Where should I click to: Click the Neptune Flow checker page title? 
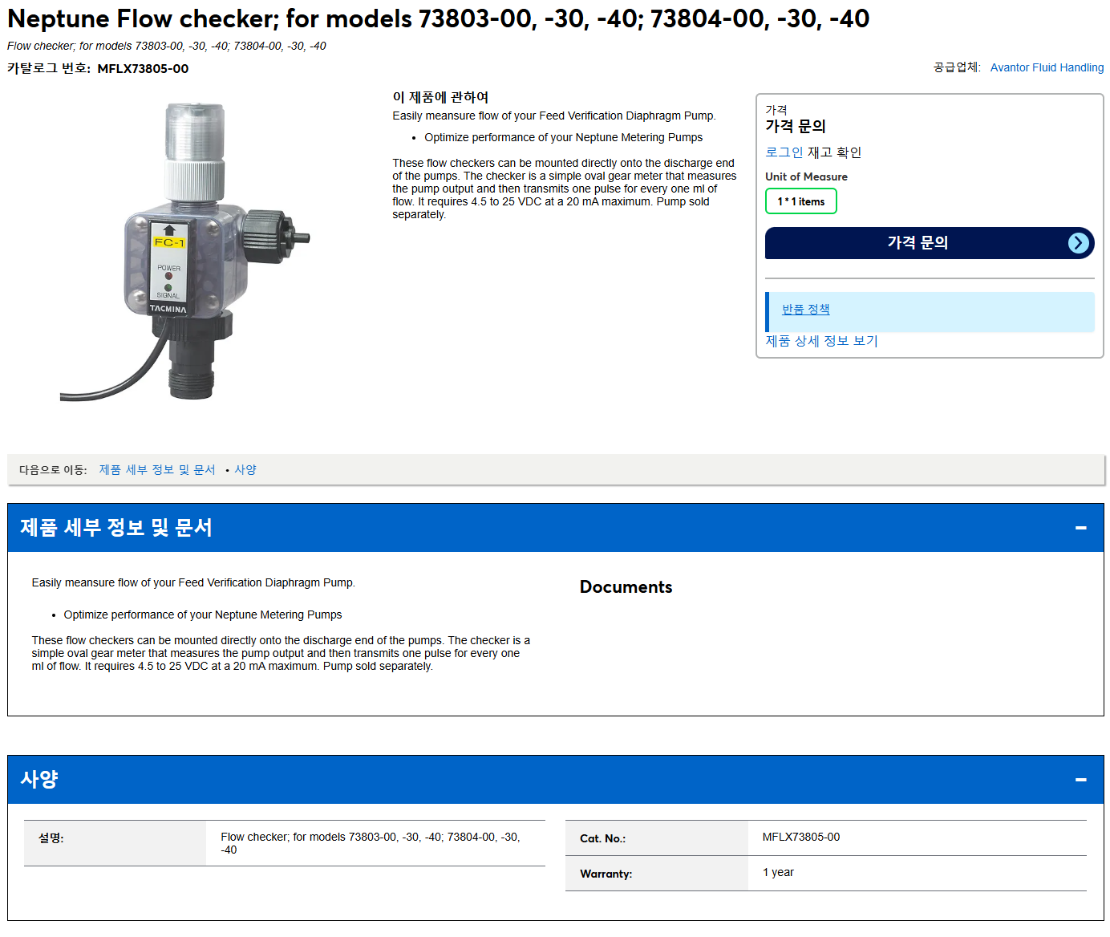click(x=438, y=18)
